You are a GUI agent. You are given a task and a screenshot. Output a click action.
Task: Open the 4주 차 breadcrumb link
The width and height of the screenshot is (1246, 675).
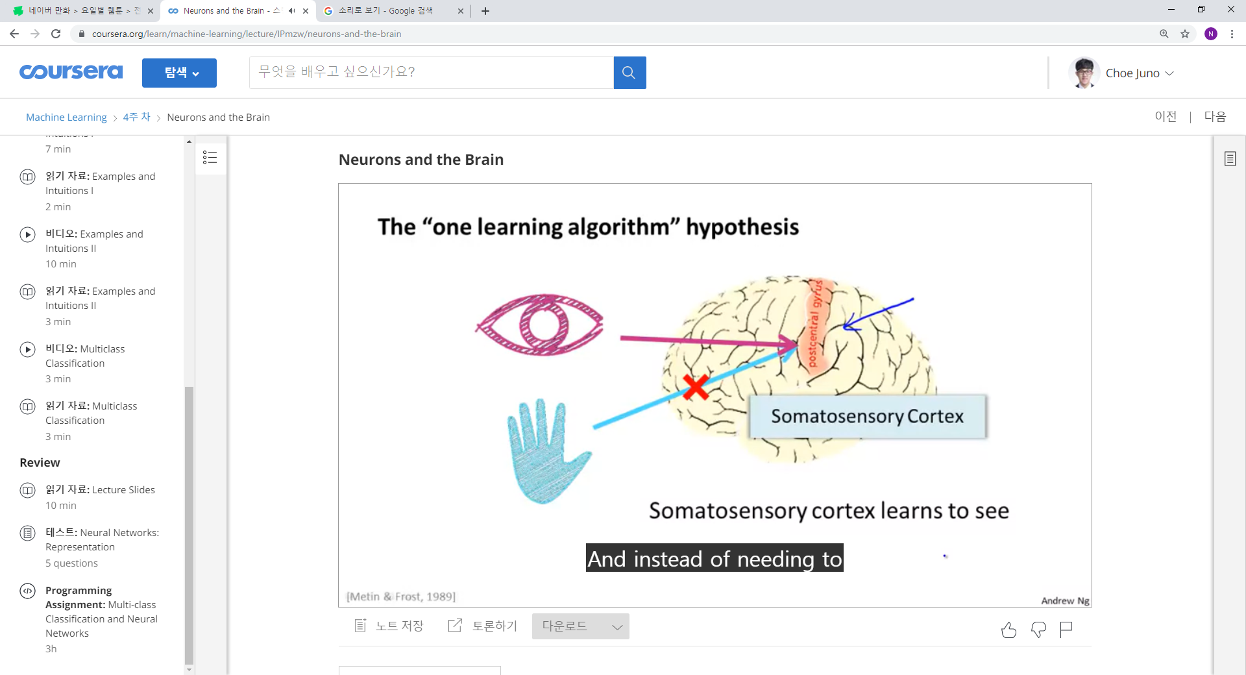tap(136, 117)
